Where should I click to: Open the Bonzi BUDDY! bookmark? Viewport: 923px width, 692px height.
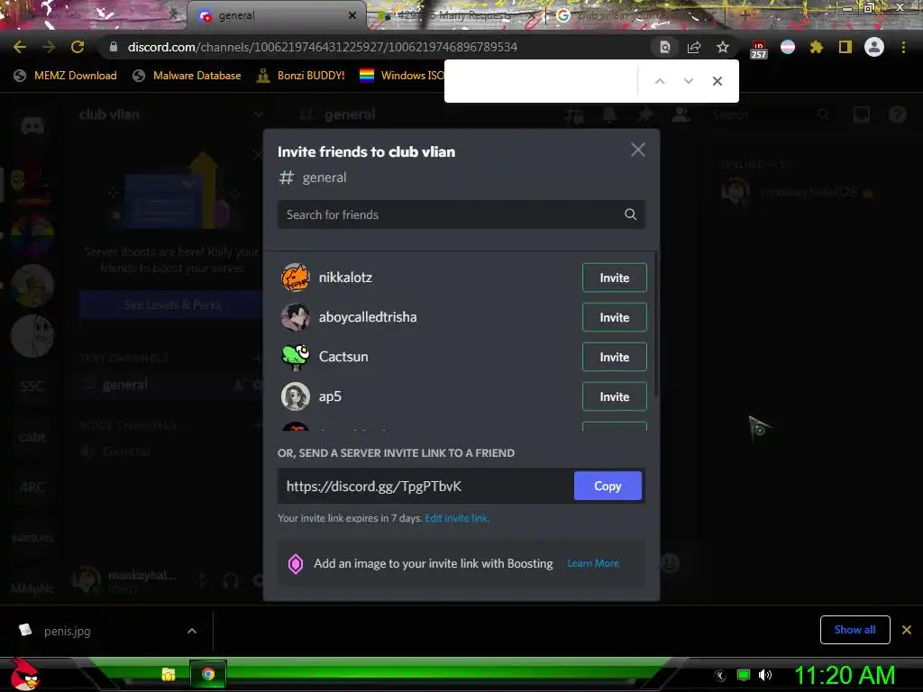point(301,76)
